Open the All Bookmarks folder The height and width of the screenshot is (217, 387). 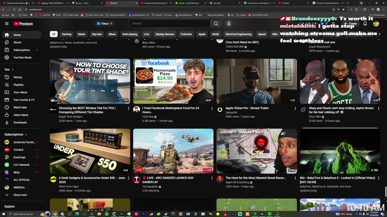(378, 15)
